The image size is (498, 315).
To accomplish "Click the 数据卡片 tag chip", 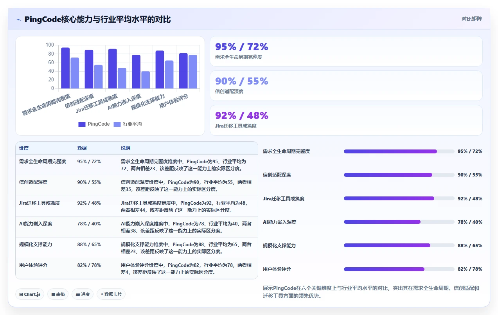I will click(x=111, y=294).
